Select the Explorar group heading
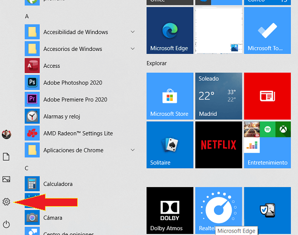This screenshot has height=235, width=298. (x=156, y=63)
